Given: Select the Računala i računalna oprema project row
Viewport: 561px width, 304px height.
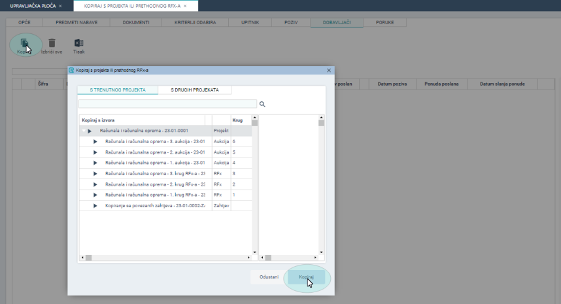Looking at the screenshot, I should coord(144,131).
